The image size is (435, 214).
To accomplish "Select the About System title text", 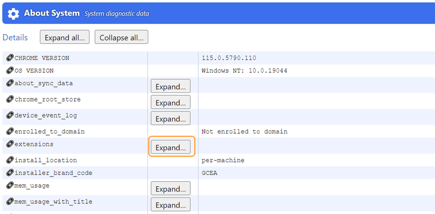I will point(52,13).
